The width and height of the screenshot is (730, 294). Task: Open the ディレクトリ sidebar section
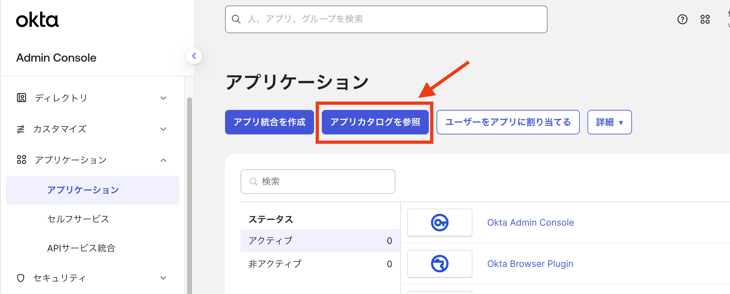click(93, 98)
